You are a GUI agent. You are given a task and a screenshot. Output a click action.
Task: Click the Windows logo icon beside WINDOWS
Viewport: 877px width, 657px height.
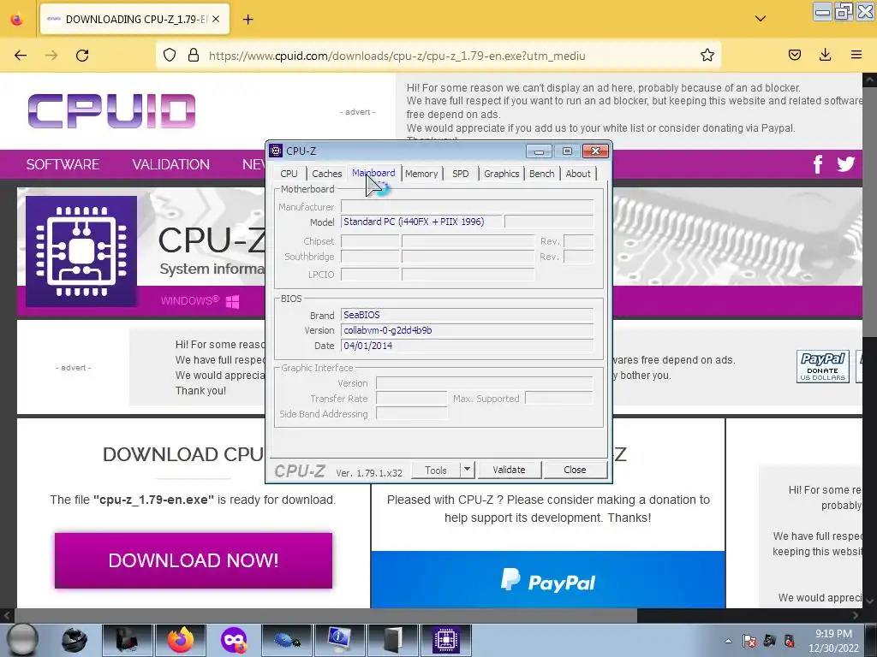coord(233,302)
